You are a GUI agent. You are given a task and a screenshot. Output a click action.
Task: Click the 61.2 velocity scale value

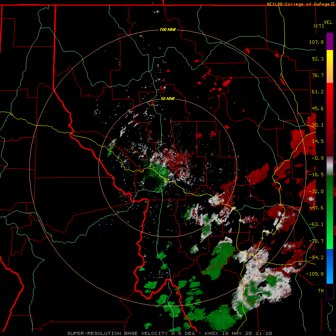[318, 92]
